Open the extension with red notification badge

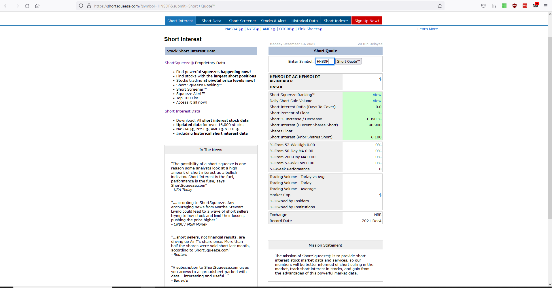point(535,5)
